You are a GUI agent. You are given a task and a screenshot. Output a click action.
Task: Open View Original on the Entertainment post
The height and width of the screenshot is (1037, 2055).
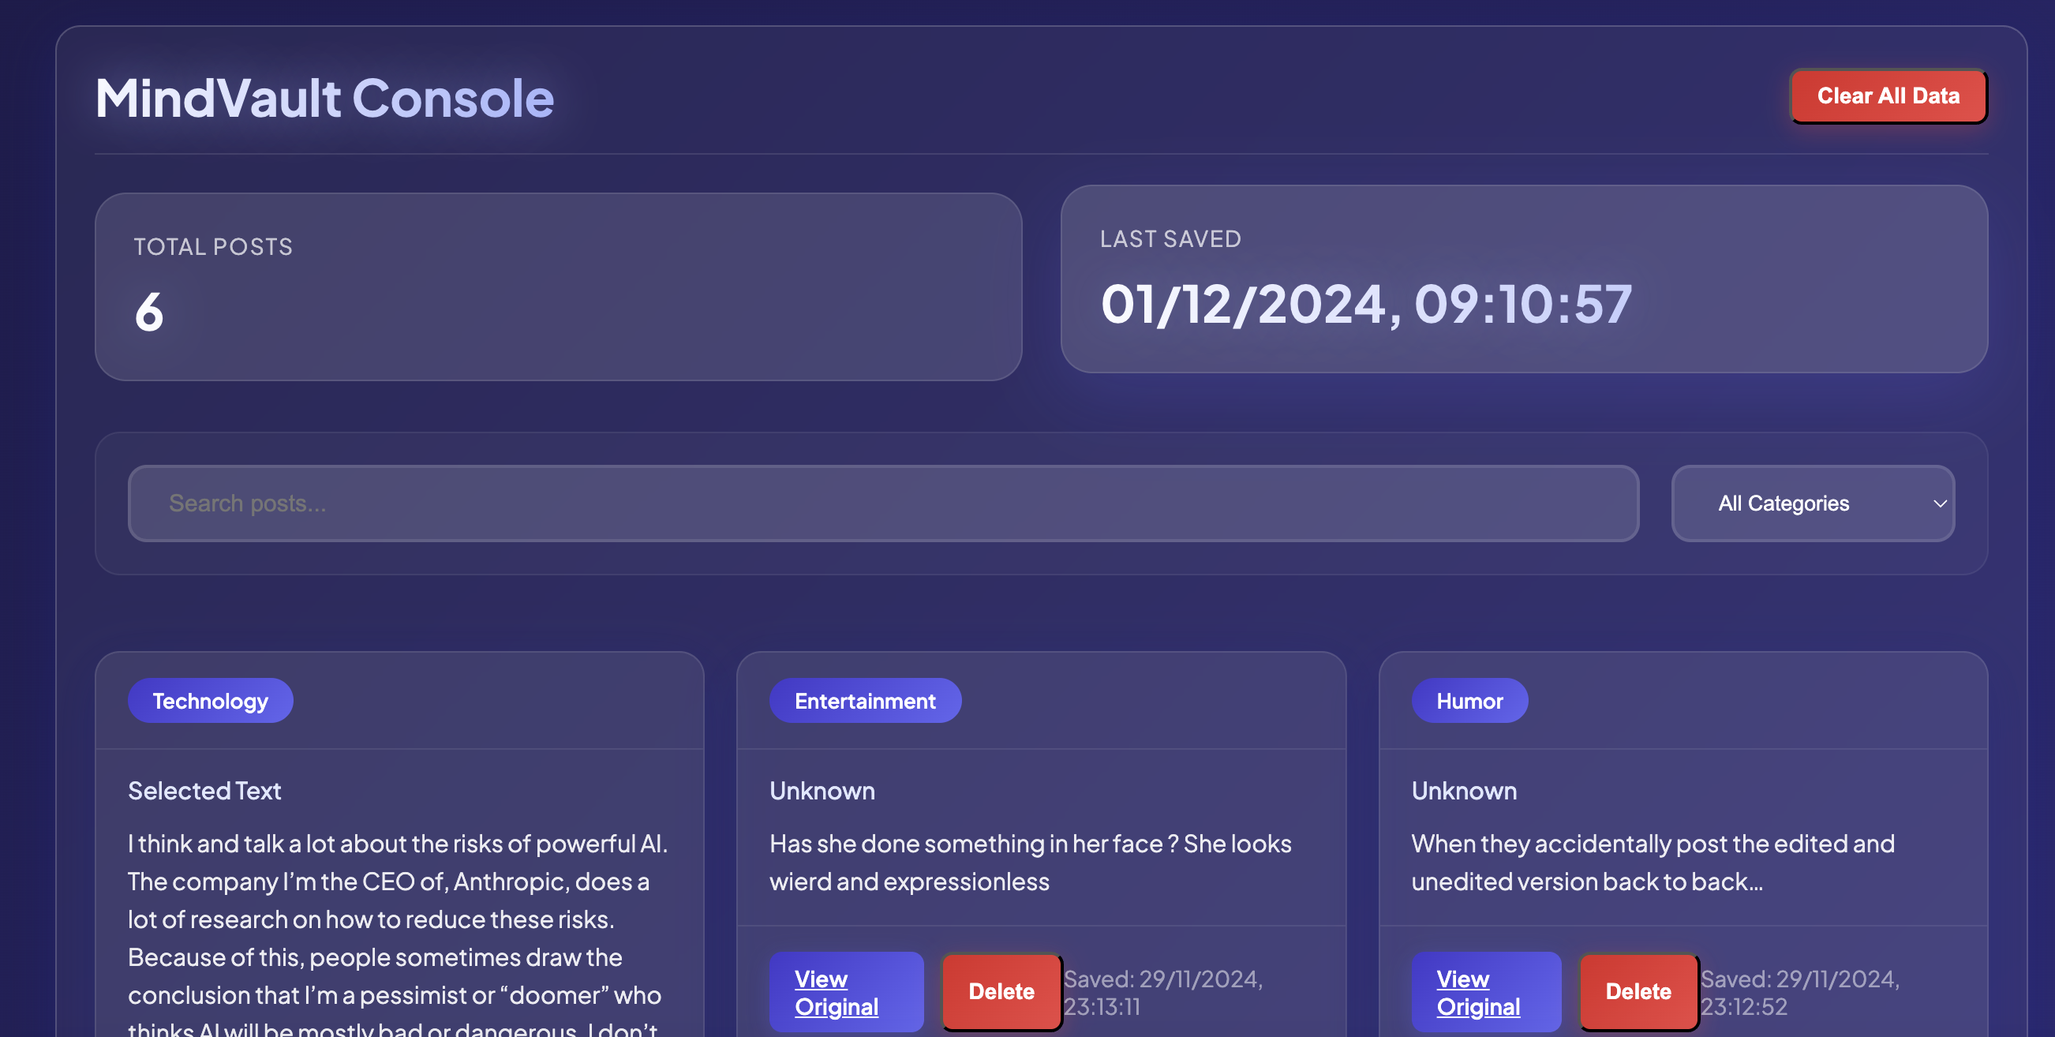(847, 991)
